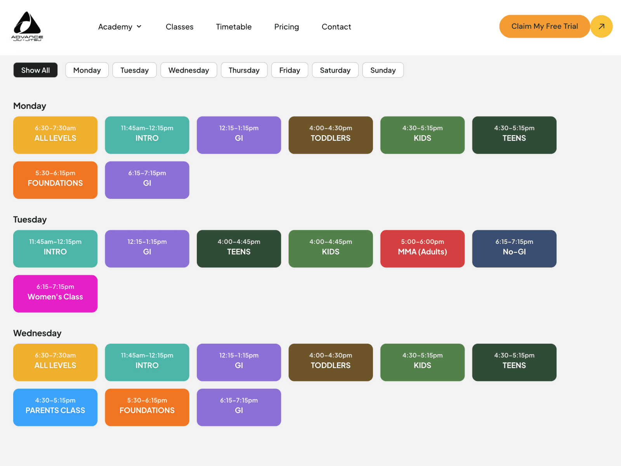This screenshot has width=621, height=466.
Task: Filter timetable by Monday
Action: [87, 70]
